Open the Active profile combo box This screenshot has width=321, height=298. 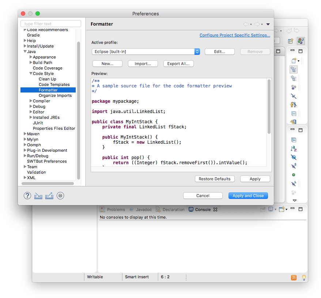coord(146,52)
